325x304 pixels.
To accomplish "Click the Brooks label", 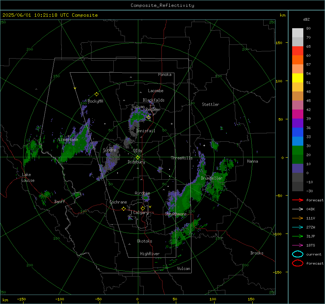I will [x=257, y=253].
